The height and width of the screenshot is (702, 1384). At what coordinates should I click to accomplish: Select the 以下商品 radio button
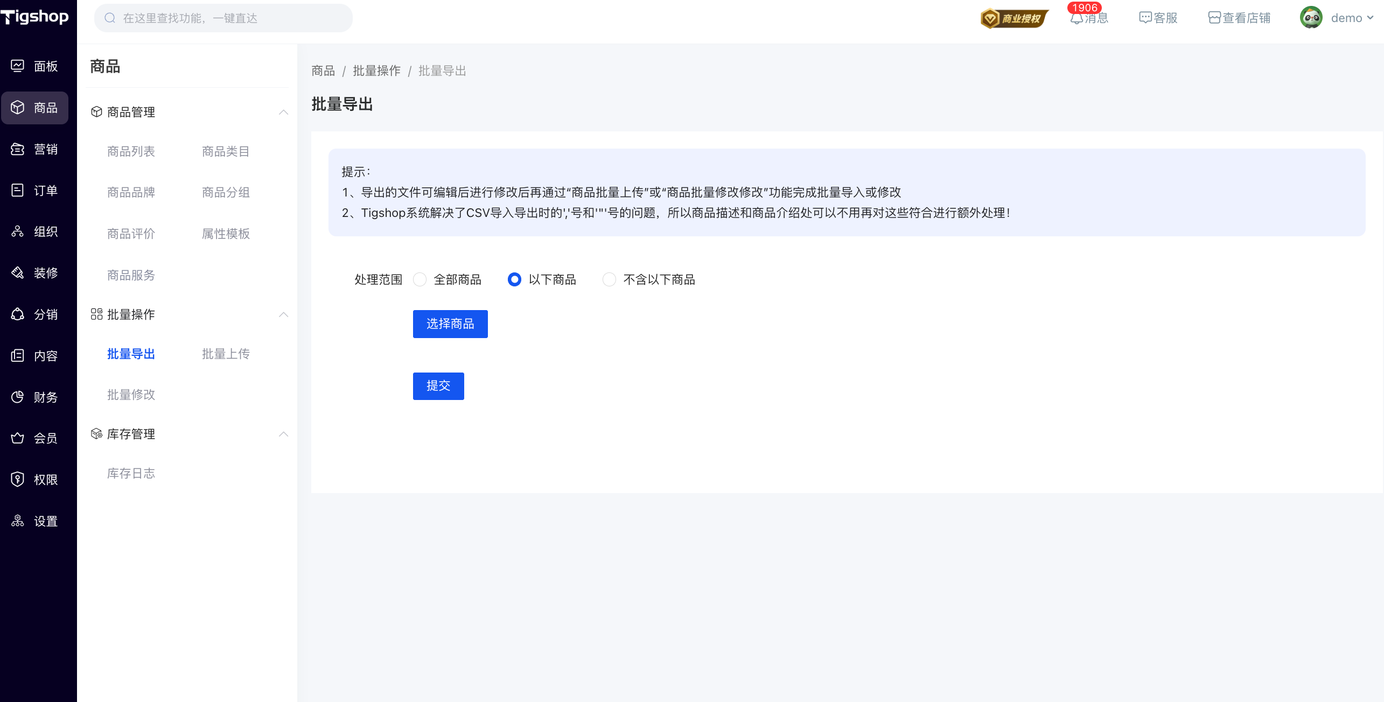coord(514,279)
